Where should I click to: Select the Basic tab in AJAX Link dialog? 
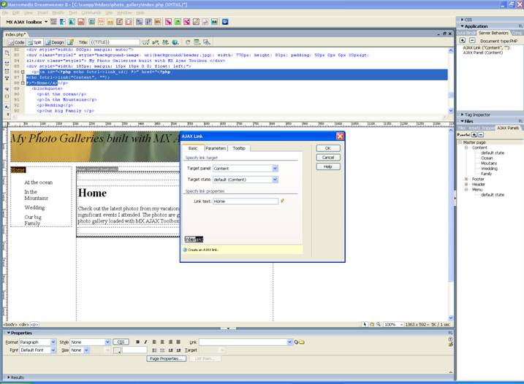(193, 148)
